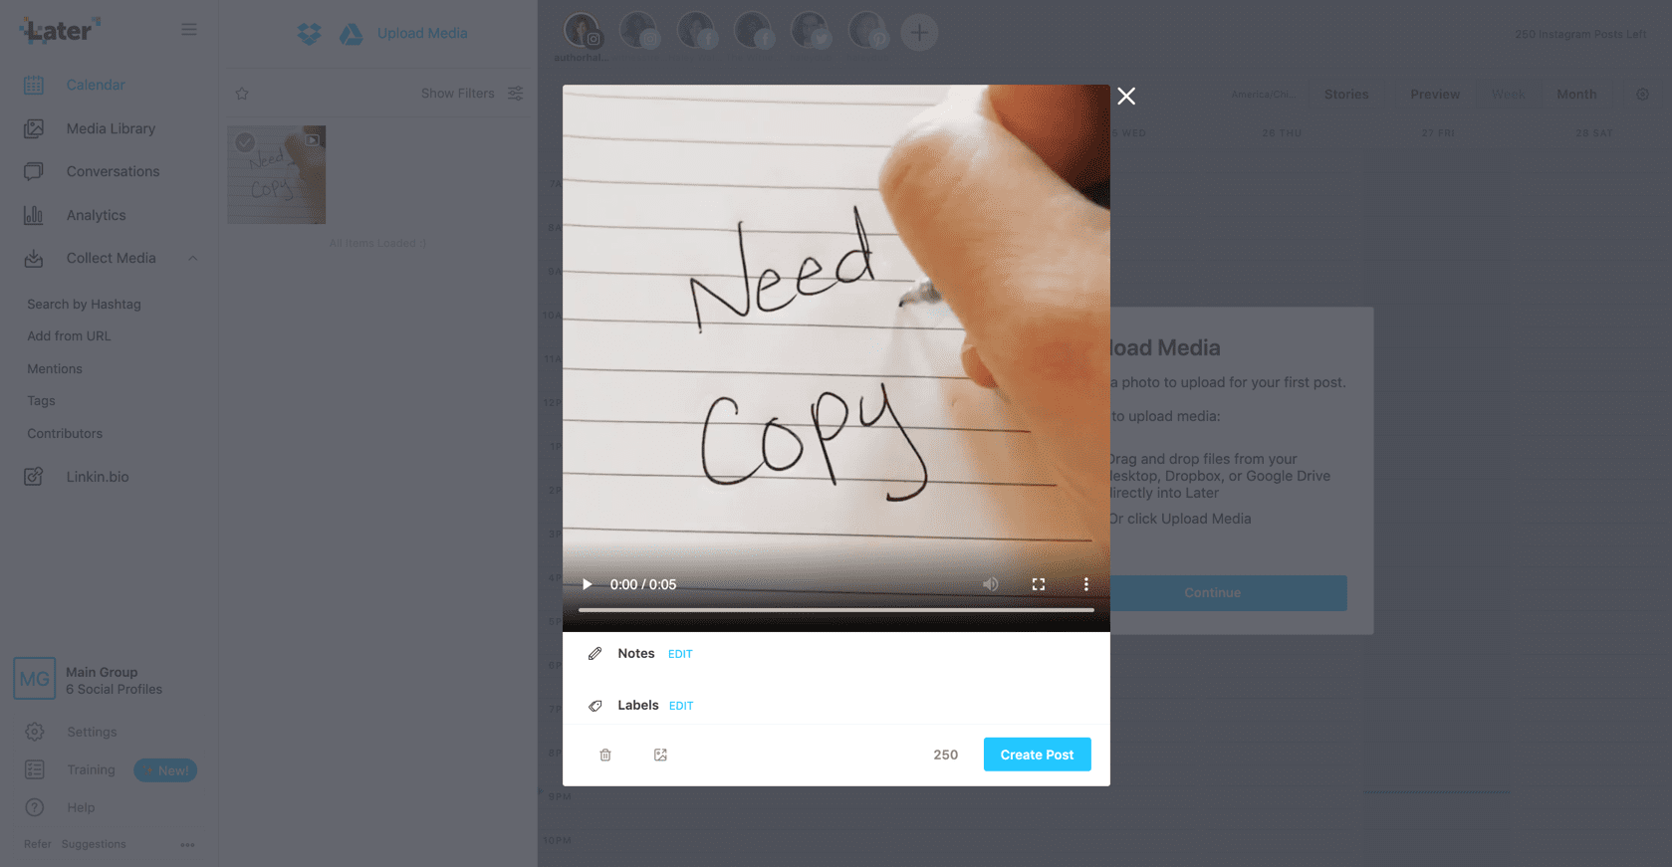Open the Media Library

tap(111, 128)
